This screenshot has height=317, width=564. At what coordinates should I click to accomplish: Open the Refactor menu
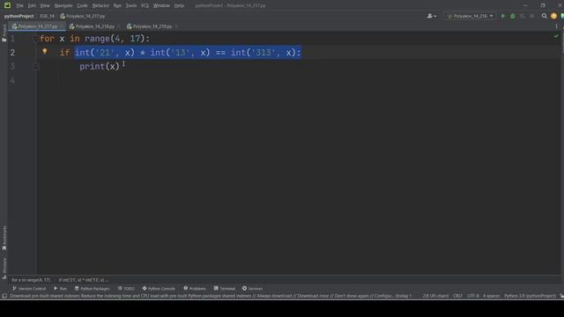(x=100, y=6)
